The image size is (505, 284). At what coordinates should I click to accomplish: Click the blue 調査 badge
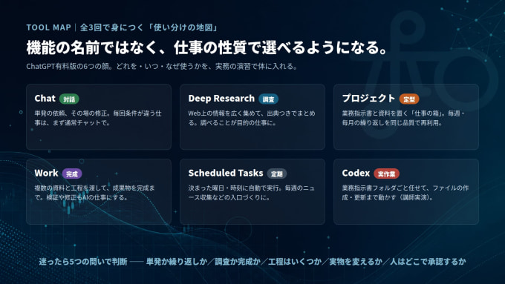pyautogui.click(x=268, y=99)
